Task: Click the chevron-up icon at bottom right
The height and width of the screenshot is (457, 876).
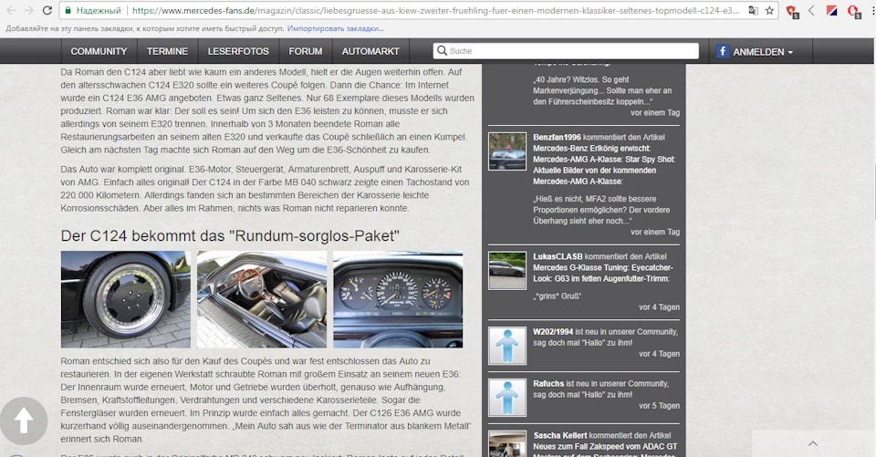Action: 813,443
